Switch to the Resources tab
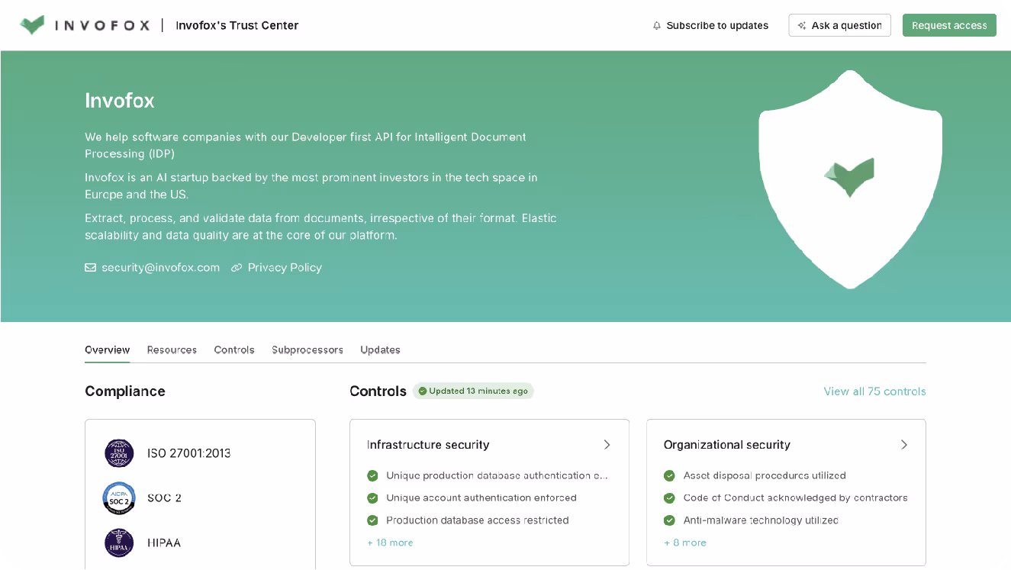This screenshot has width=1011, height=570. coord(172,349)
